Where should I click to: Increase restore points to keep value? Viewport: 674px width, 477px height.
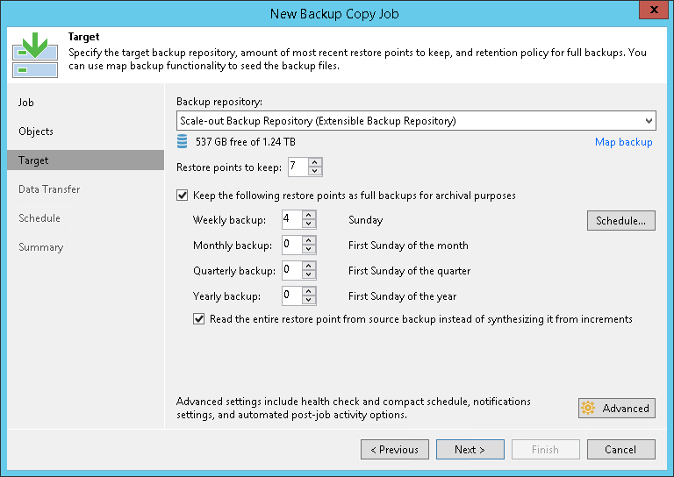pyautogui.click(x=315, y=162)
